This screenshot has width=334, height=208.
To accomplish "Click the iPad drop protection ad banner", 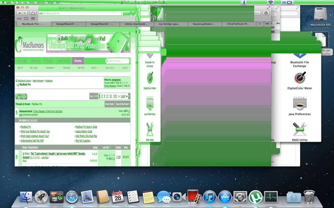I will (88, 42).
